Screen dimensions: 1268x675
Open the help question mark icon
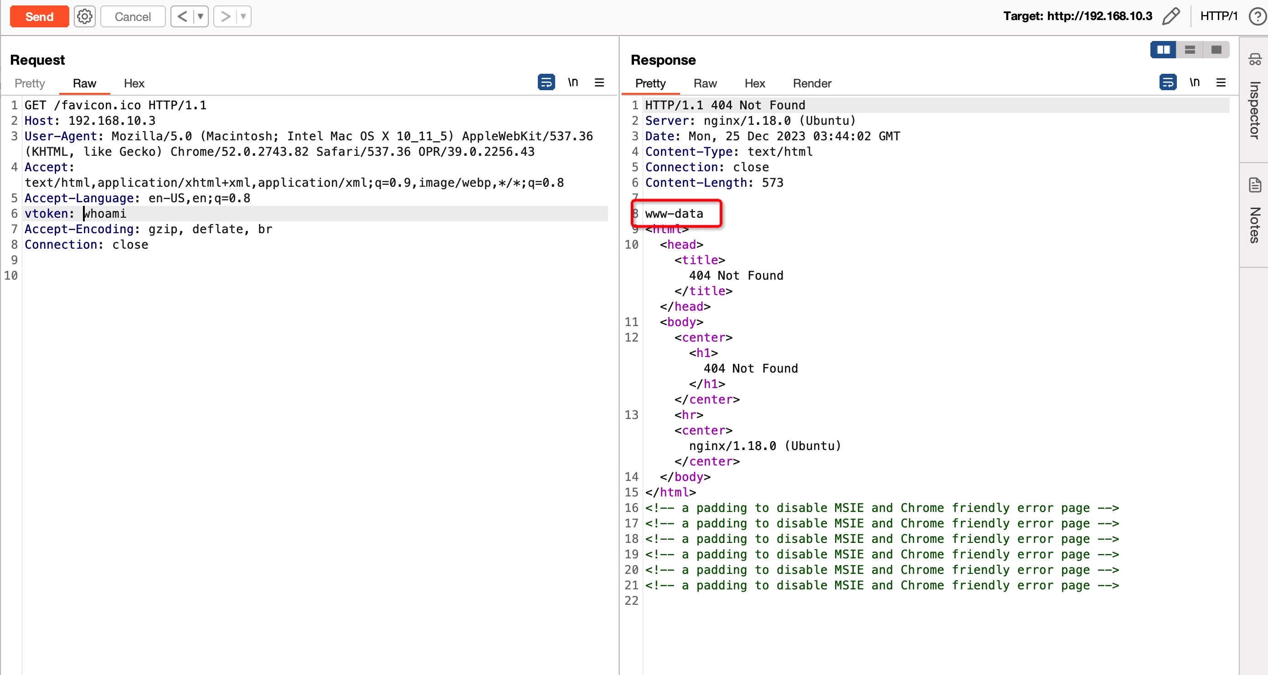pos(1257,16)
